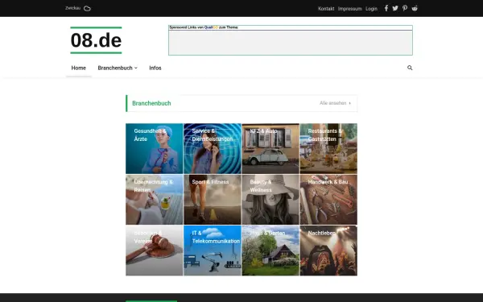The height and width of the screenshot is (302, 483).
Task: Click the Sponsored Links ad banner
Action: coord(290,40)
